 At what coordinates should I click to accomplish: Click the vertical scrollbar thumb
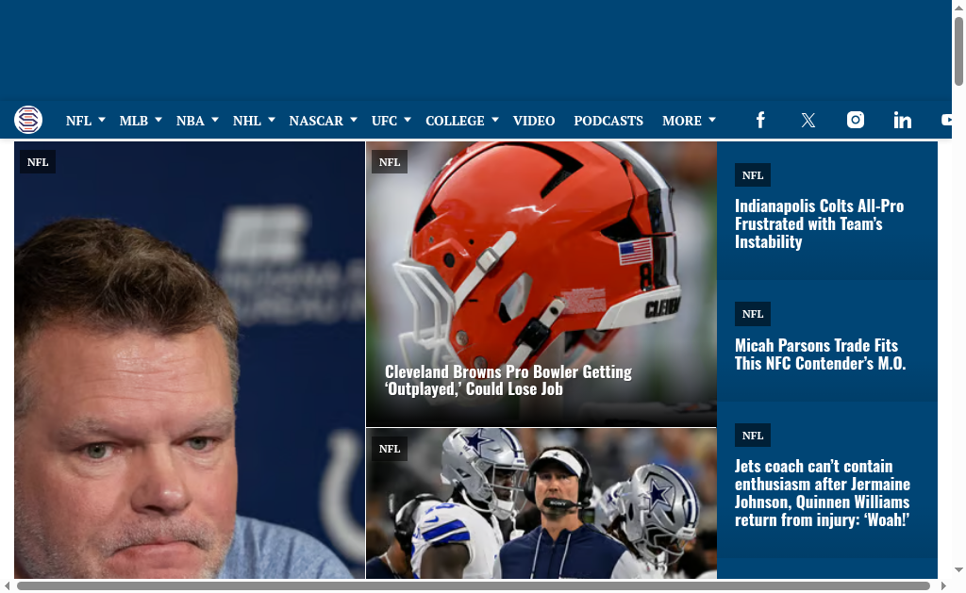coord(958,51)
